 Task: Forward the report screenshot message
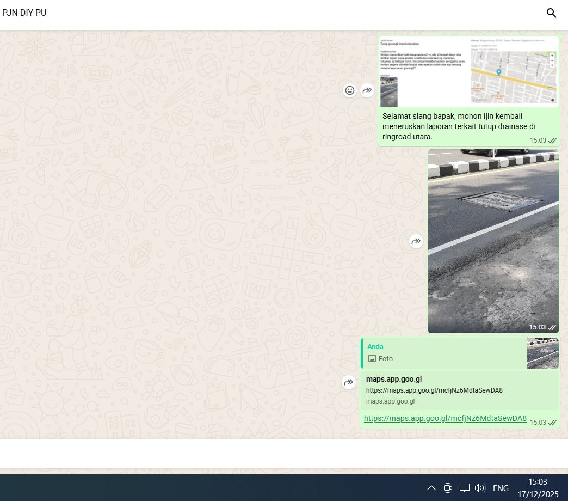(368, 90)
